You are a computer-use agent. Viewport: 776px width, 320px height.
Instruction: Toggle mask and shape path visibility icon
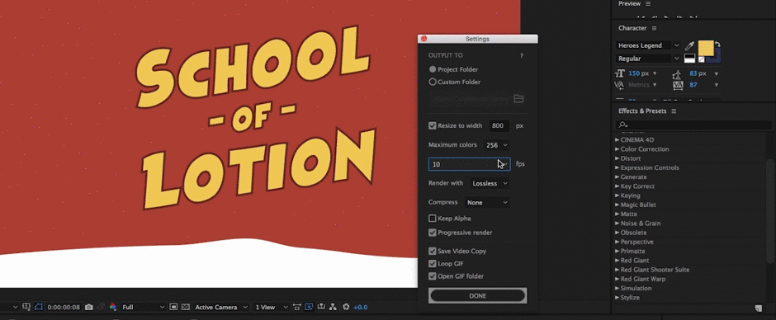(x=39, y=307)
